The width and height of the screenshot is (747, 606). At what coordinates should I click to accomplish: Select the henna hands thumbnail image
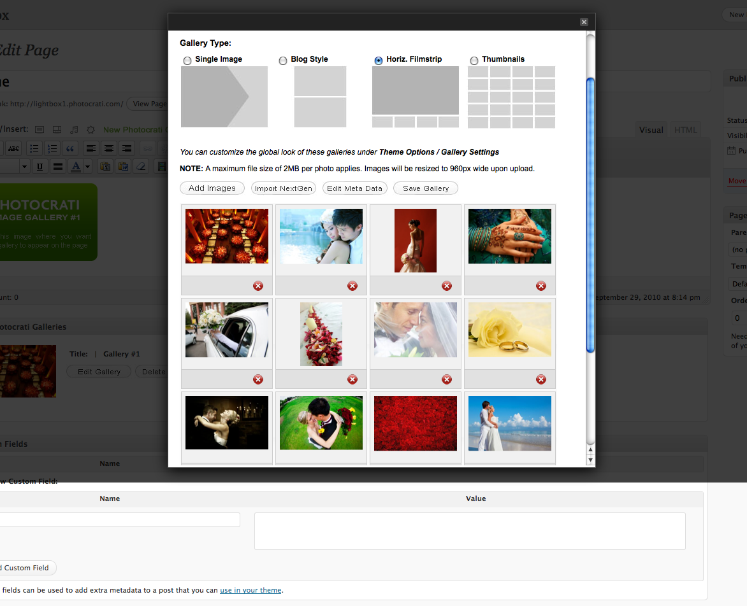510,236
